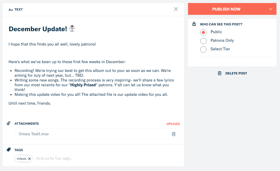Click the Delete Post text button
The image size is (280, 171).
coord(236,73)
